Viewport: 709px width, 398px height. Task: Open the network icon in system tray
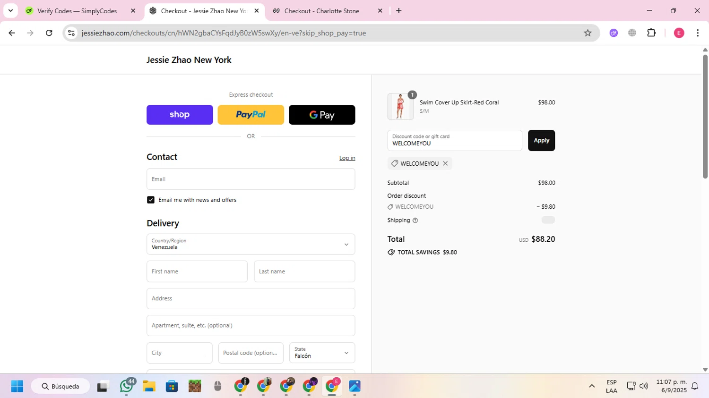click(631, 386)
